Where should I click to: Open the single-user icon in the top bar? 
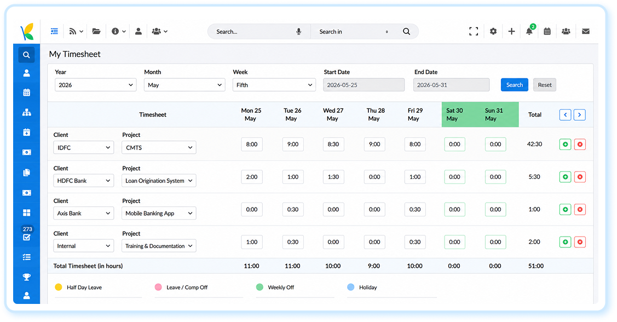[138, 31]
